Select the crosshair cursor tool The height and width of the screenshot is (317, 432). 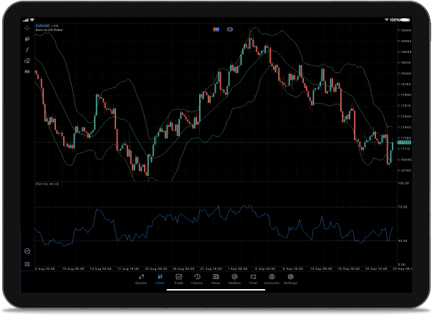27,28
